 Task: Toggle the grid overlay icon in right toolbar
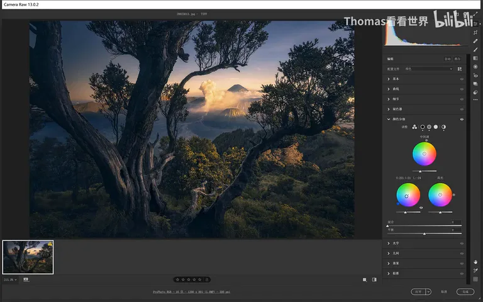pyautogui.click(x=475, y=279)
